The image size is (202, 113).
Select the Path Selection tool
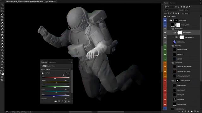click(x=2, y=56)
